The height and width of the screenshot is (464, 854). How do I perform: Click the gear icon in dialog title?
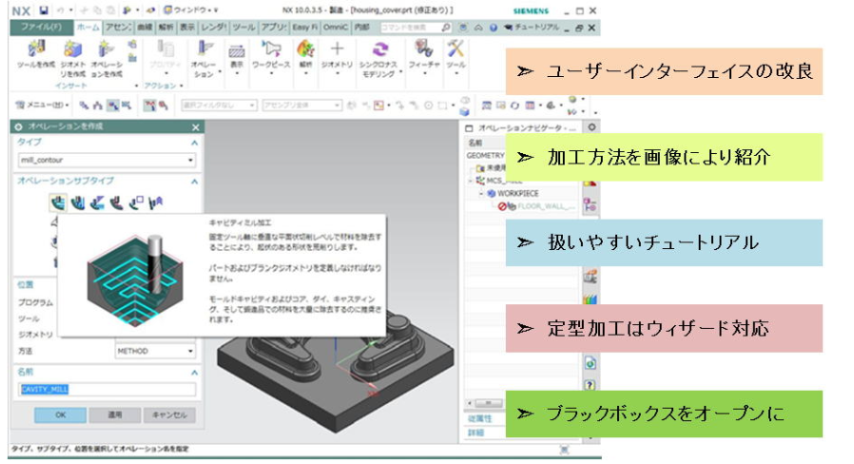pyautogui.click(x=18, y=126)
